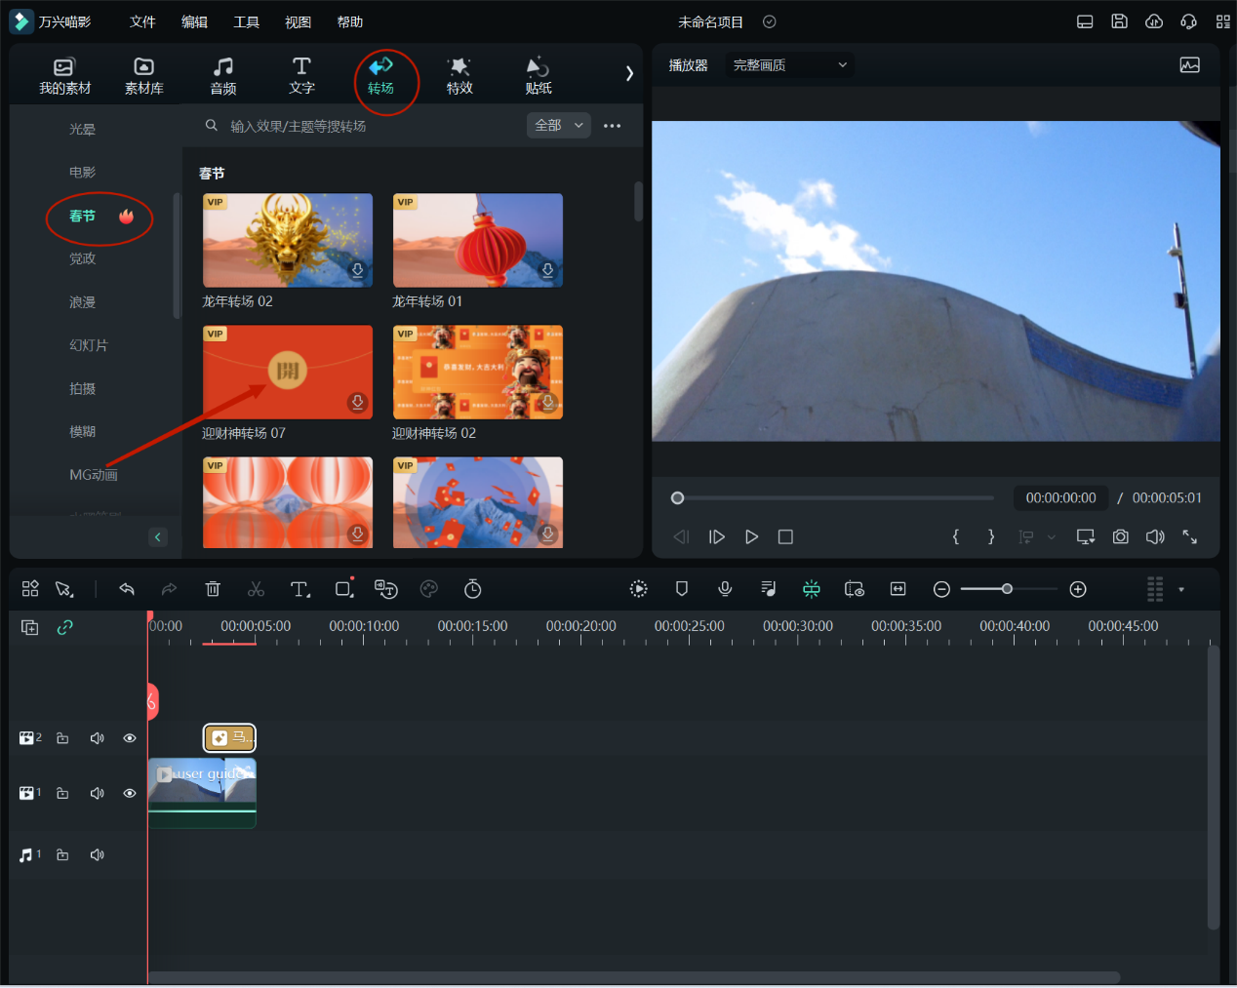The height and width of the screenshot is (988, 1237).
Task: Click the voiceover microphone icon
Action: coord(725,589)
